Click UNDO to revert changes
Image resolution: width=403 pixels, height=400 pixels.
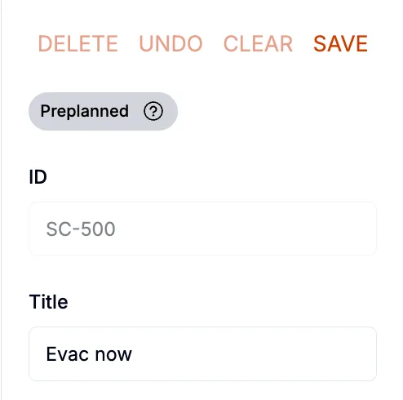[x=170, y=43]
